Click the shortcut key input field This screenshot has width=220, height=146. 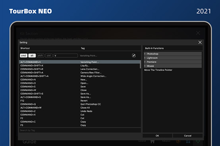pos(66,56)
